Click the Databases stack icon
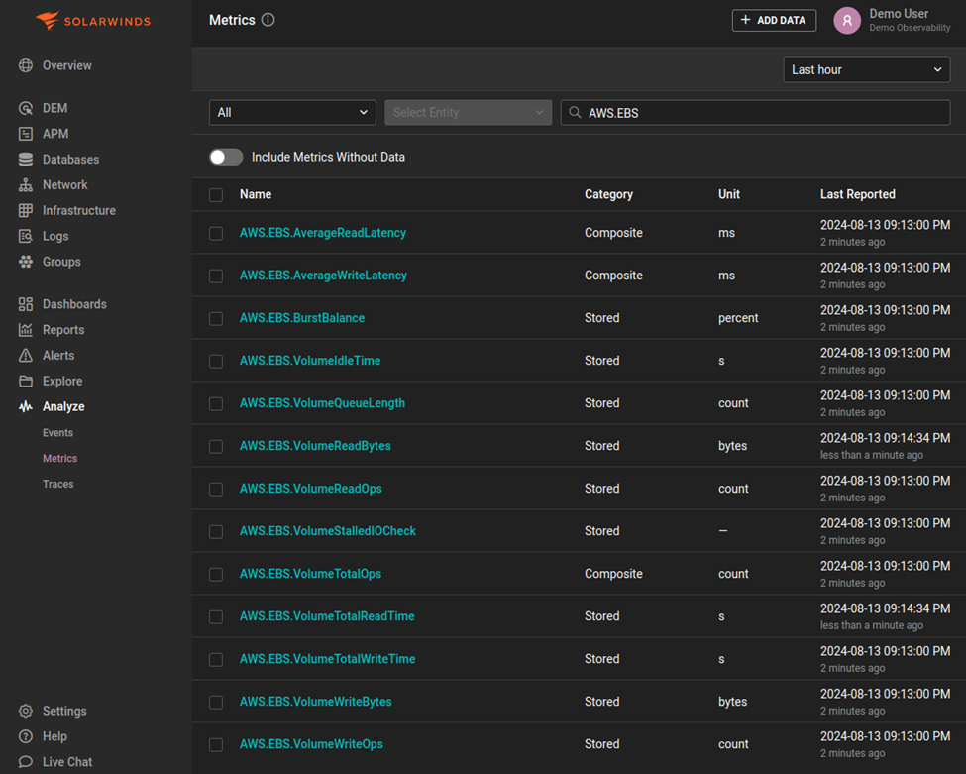Image resolution: width=966 pixels, height=774 pixels. pyautogui.click(x=25, y=160)
